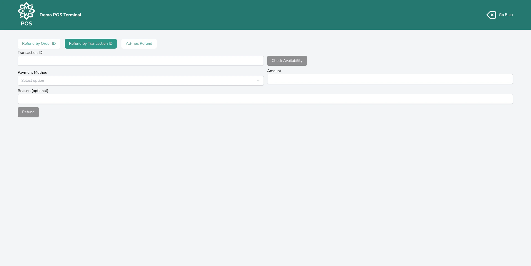Screen dimensions: 531x266
Task: Expand the payment method selector
Action: [x=140, y=80]
